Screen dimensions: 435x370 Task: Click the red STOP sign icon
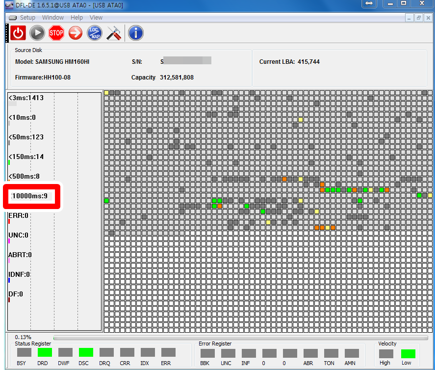click(56, 33)
